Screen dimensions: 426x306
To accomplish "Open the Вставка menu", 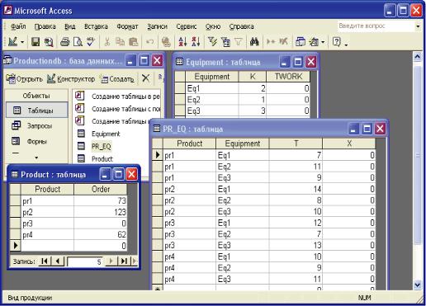I will click(96, 26).
